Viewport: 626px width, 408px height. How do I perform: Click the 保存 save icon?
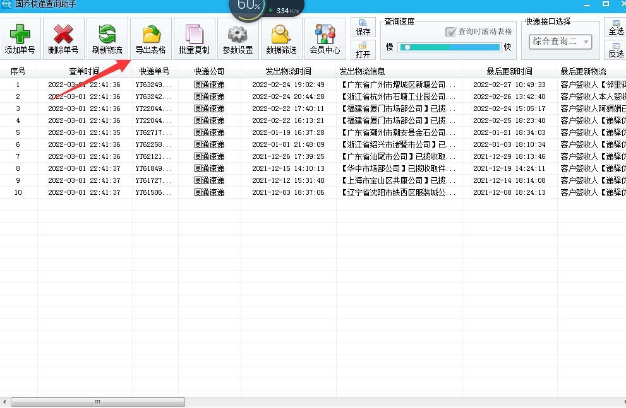tap(363, 26)
